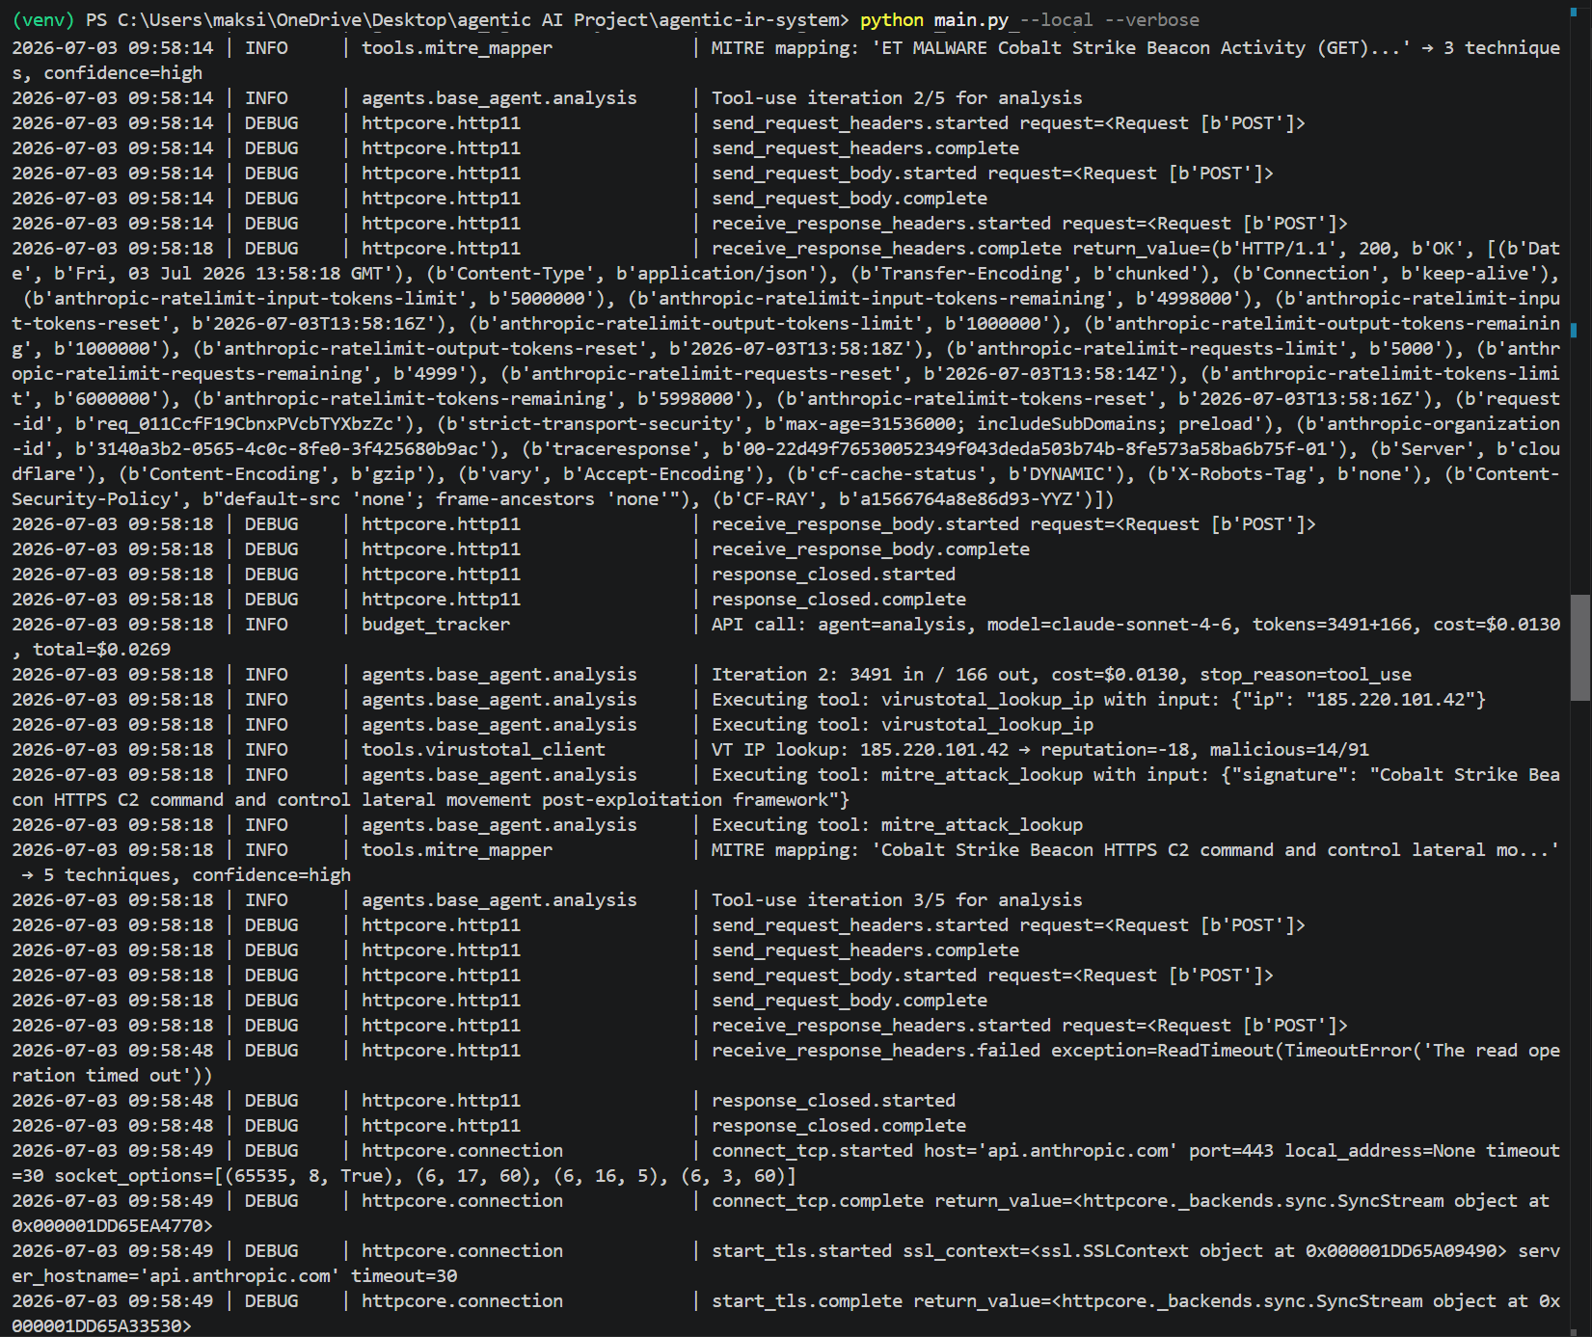Click 'VT IP lookup: 185.220.101.42' text

pos(860,750)
